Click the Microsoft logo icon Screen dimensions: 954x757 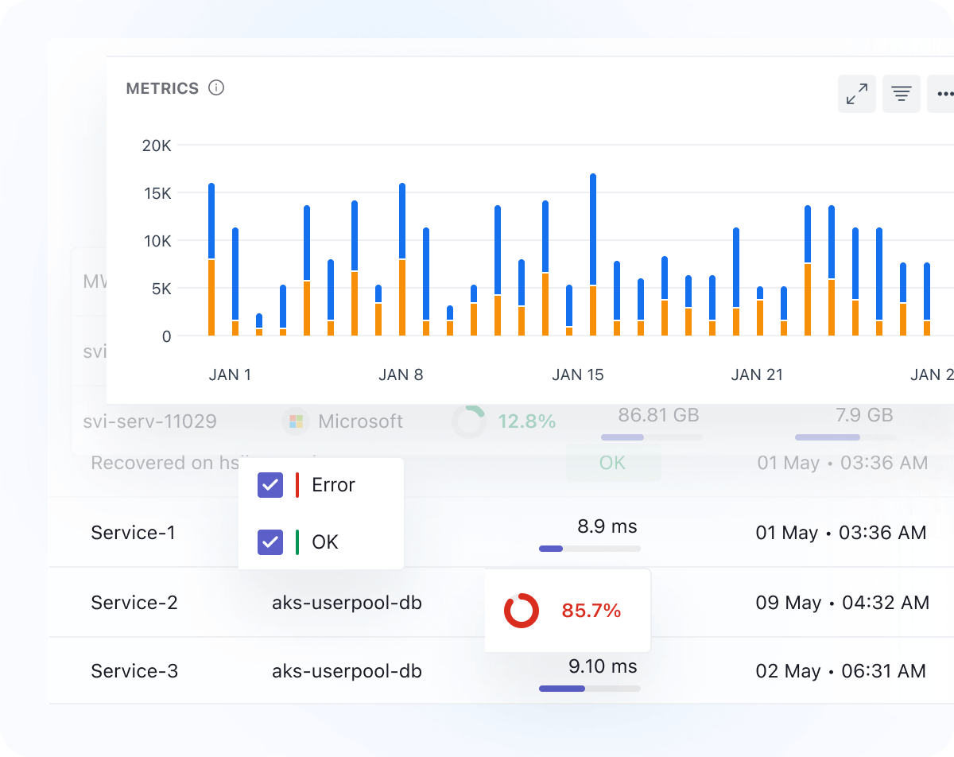pyautogui.click(x=296, y=421)
